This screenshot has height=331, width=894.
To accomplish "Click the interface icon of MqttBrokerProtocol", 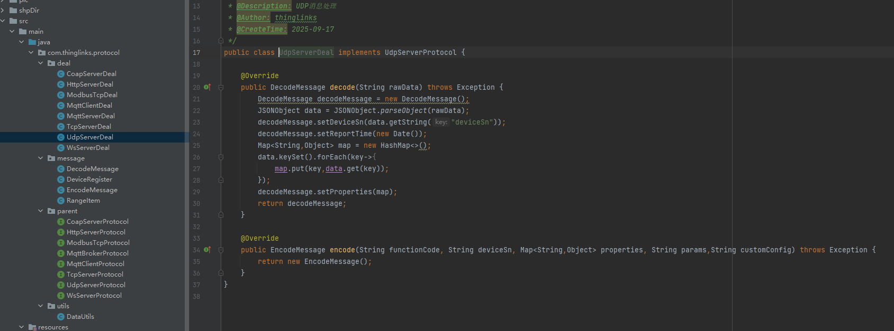I will tap(61, 253).
